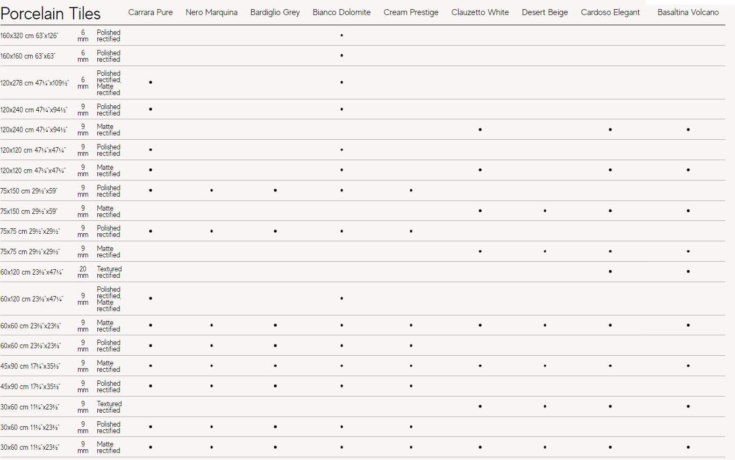The width and height of the screenshot is (735, 460).
Task: Click Cardoso Elegant dot in 60x120 cm Textured row
Action: point(610,271)
